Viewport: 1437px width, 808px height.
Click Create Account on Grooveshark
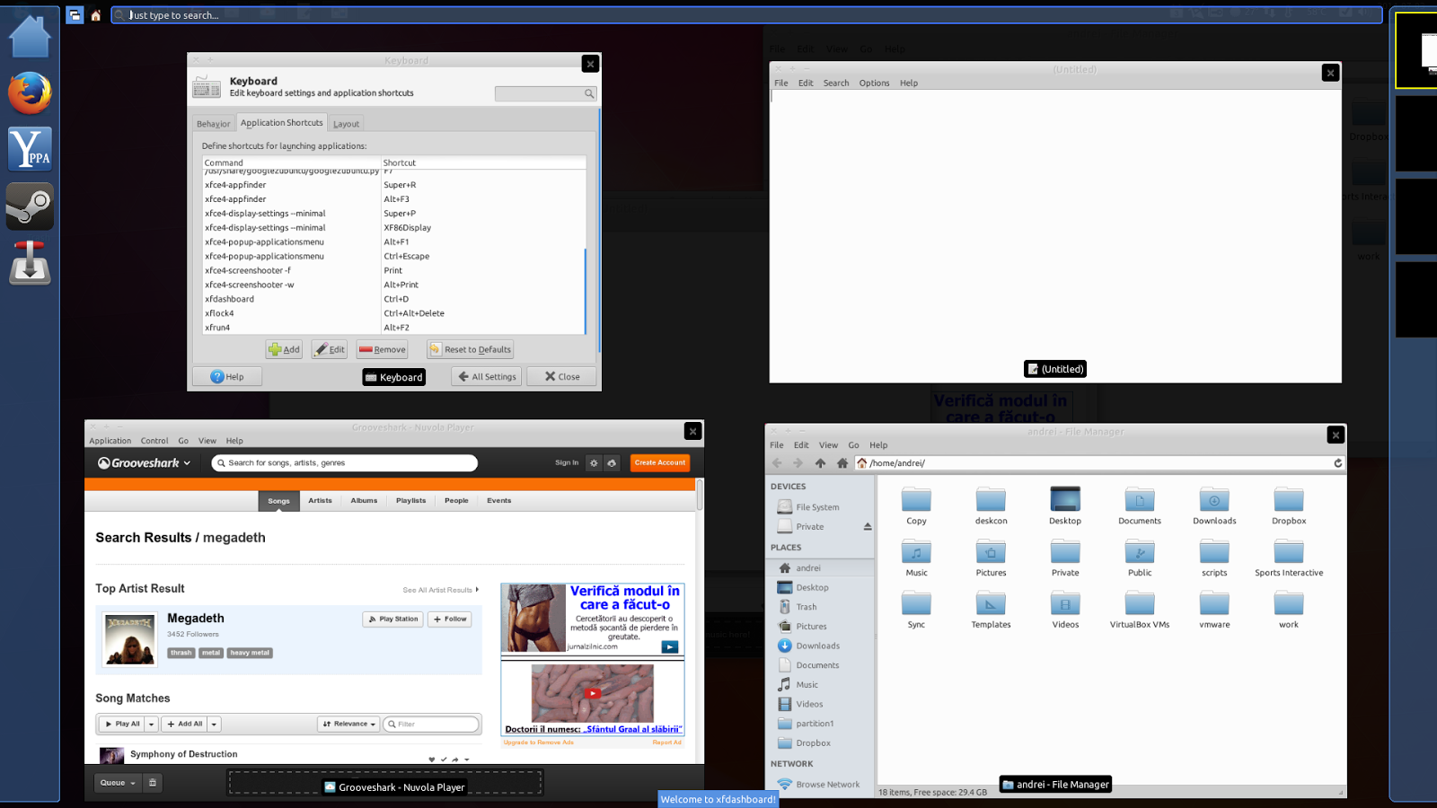pos(660,463)
